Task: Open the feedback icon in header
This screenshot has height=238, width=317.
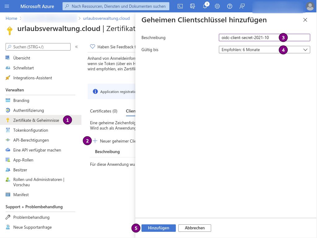Action: [242, 6]
